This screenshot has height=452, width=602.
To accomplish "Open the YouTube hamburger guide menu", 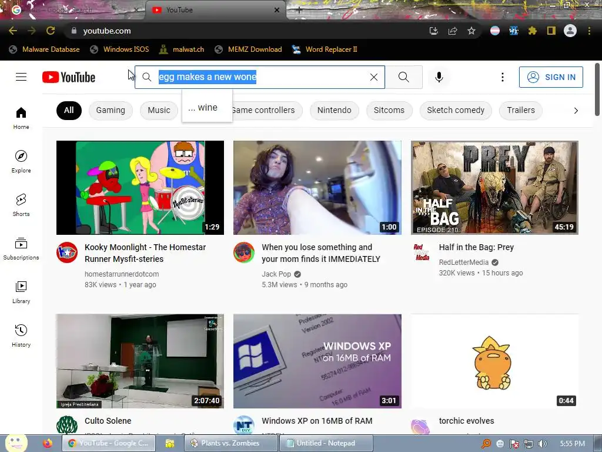I will (x=21, y=77).
